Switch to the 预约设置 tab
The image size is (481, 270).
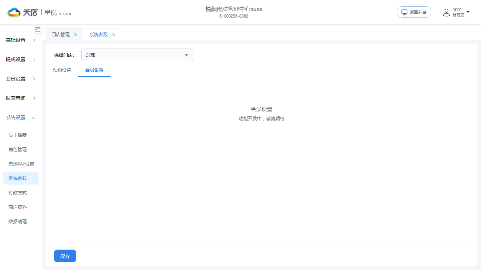[x=62, y=70]
